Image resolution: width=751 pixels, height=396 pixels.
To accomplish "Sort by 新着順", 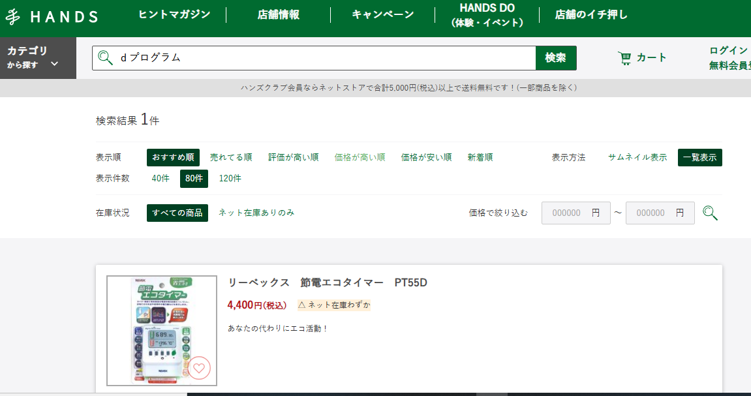I will click(x=480, y=157).
